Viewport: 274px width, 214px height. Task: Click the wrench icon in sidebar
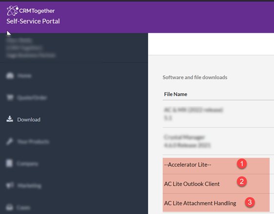pos(10,141)
